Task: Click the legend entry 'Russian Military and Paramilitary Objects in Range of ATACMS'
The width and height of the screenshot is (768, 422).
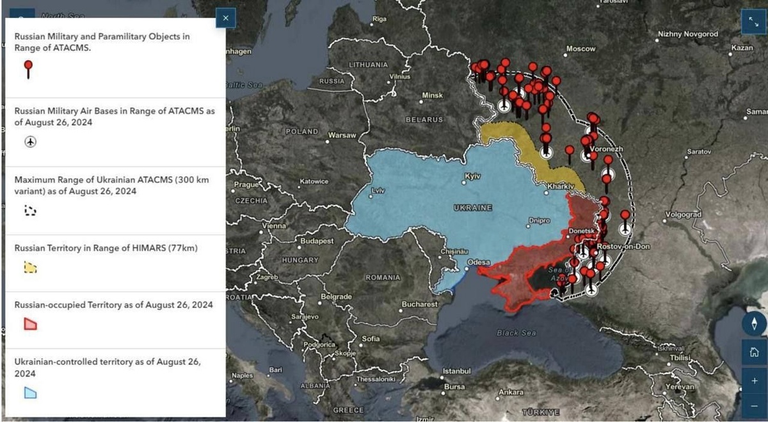Action: pos(102,42)
